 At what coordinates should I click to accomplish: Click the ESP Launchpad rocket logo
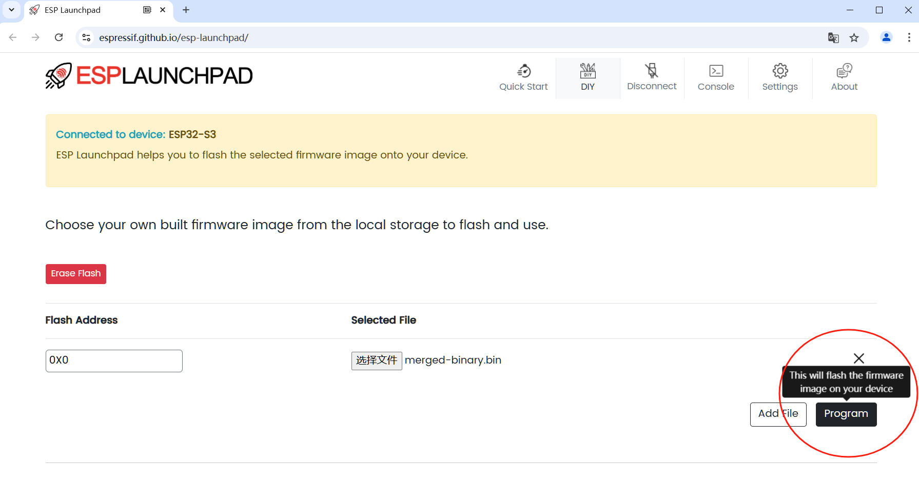58,76
